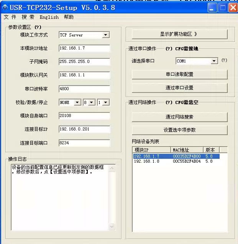
Task: Click the log scrollbar down arrow
Action: [x=112, y=226]
